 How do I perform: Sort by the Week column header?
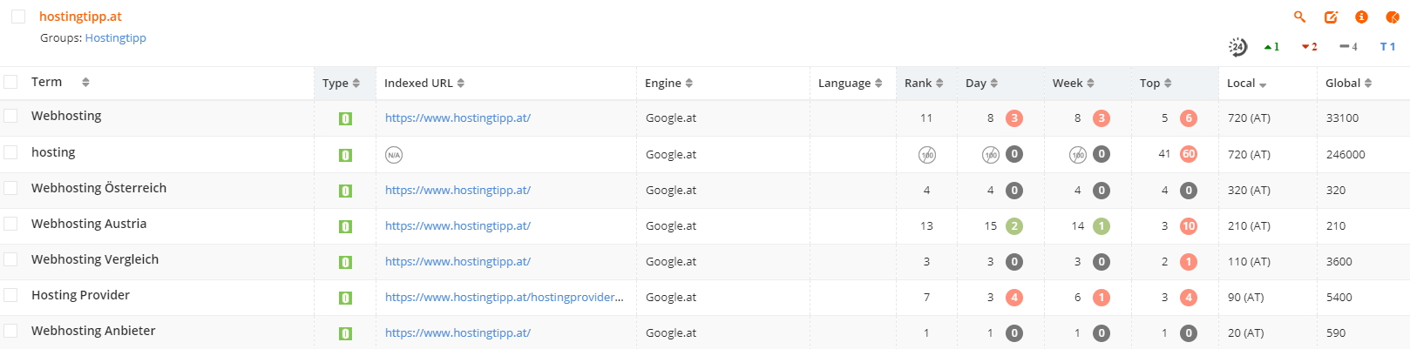pyautogui.click(x=1073, y=84)
